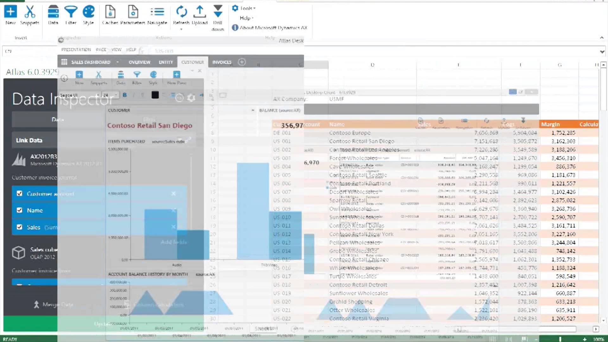This screenshot has width=608, height=342.
Task: Switch to the INVOICES tab
Action: tap(222, 62)
